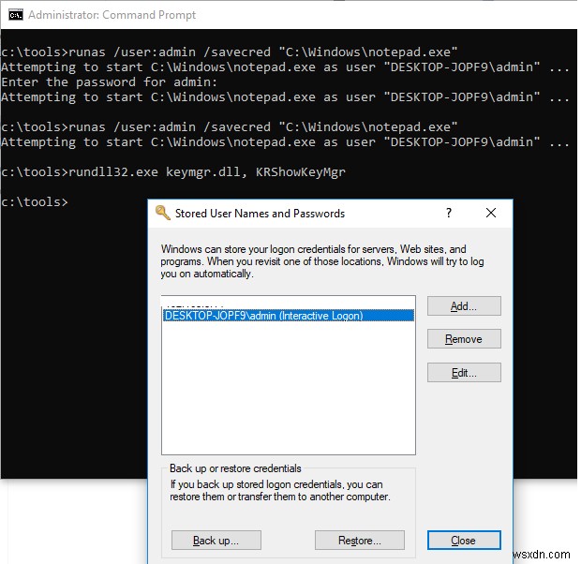
Task: Click the empty area of the credentials list box
Action: click(x=289, y=387)
